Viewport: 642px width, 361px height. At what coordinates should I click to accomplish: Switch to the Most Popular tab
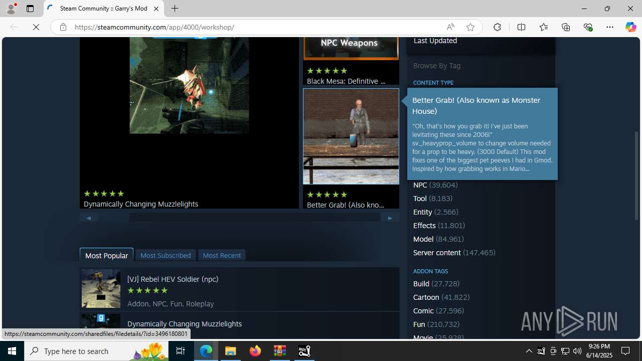(106, 255)
